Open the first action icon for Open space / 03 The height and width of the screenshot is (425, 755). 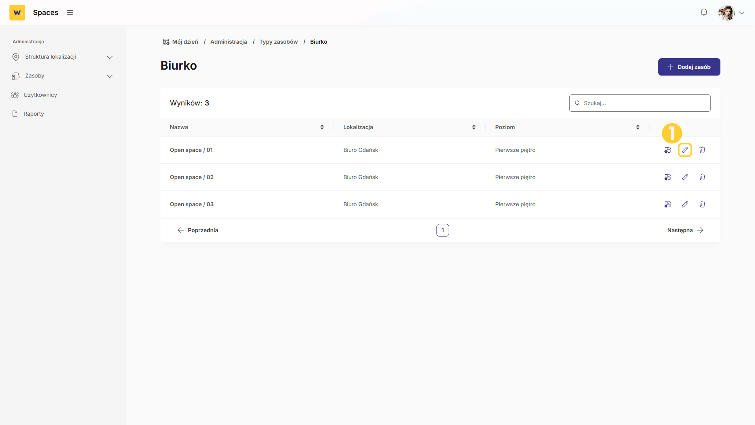[668, 204]
